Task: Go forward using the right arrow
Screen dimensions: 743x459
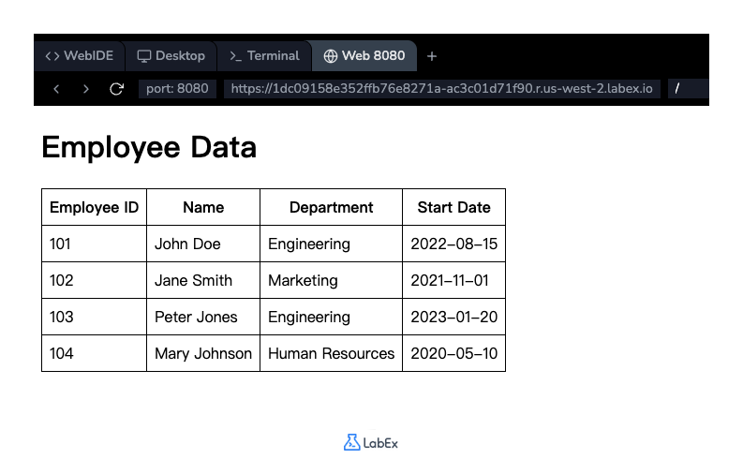Action: (86, 89)
